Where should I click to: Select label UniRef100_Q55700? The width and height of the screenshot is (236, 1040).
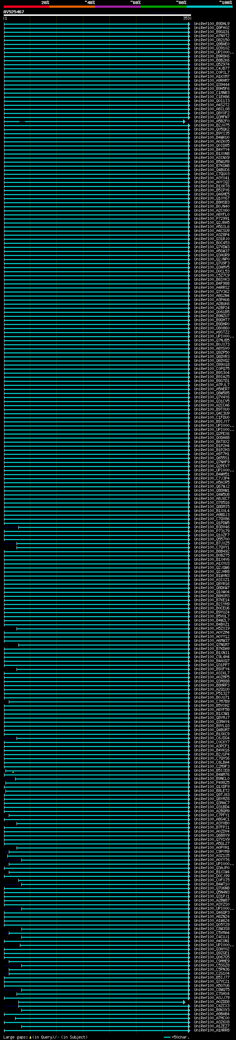(x=212, y=539)
